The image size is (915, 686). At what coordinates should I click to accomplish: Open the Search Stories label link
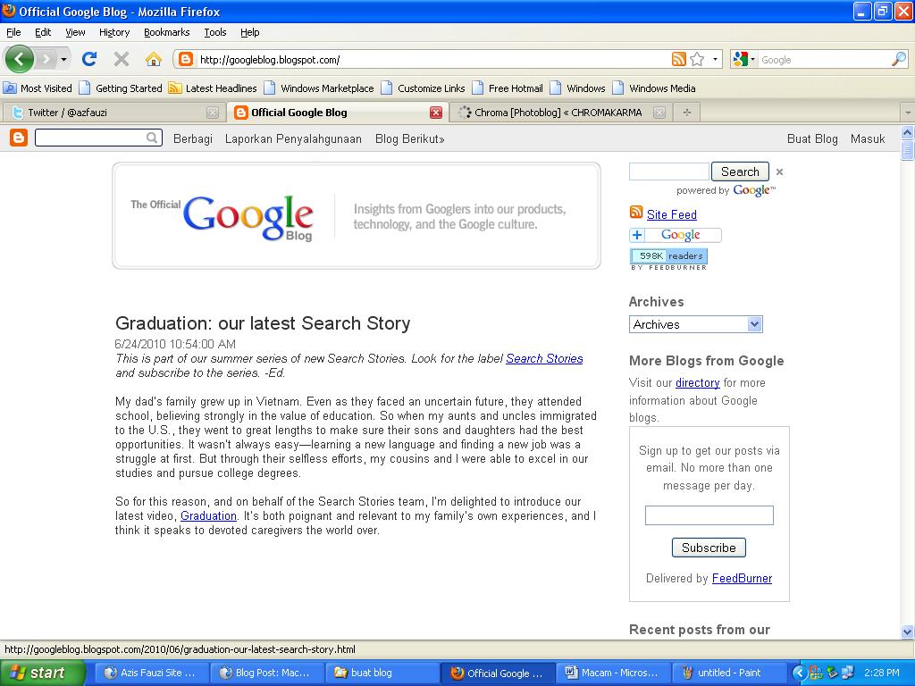click(x=544, y=359)
